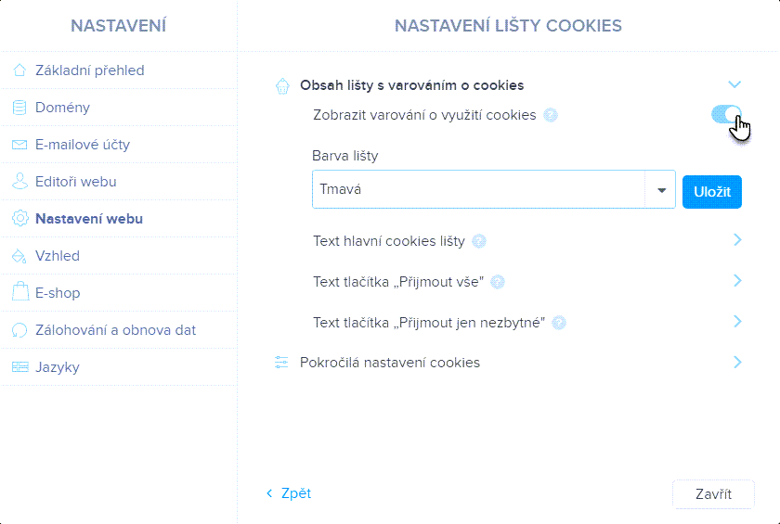The width and height of the screenshot is (780, 524).
Task: Click the shopping bag E-shop icon
Action: (x=19, y=293)
